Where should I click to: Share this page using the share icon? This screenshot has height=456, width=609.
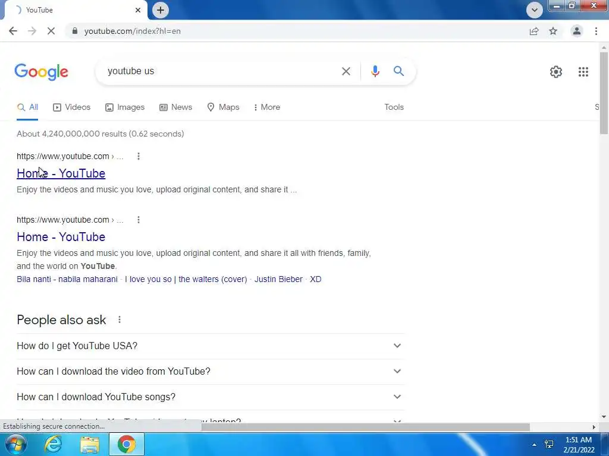534,31
